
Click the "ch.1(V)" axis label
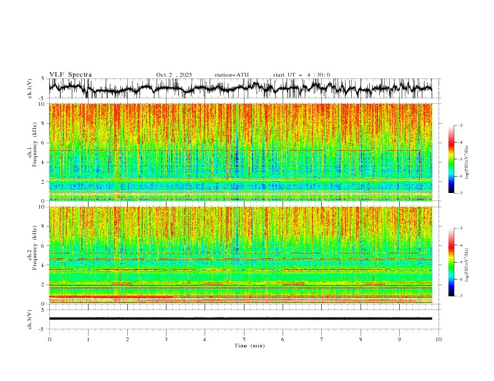click(30, 88)
